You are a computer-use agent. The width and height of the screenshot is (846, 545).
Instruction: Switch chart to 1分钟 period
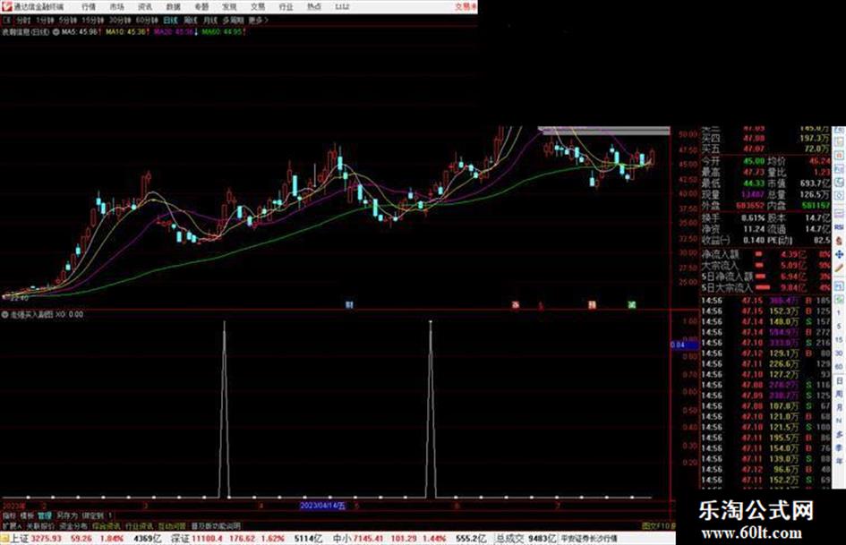click(x=45, y=20)
